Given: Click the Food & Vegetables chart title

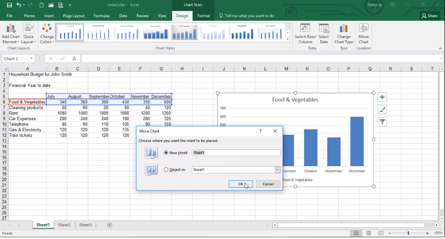Looking at the screenshot, I should [295, 100].
